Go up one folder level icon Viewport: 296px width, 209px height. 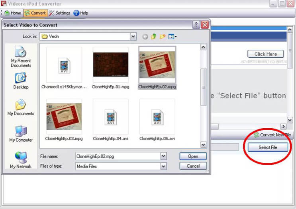click(154, 36)
